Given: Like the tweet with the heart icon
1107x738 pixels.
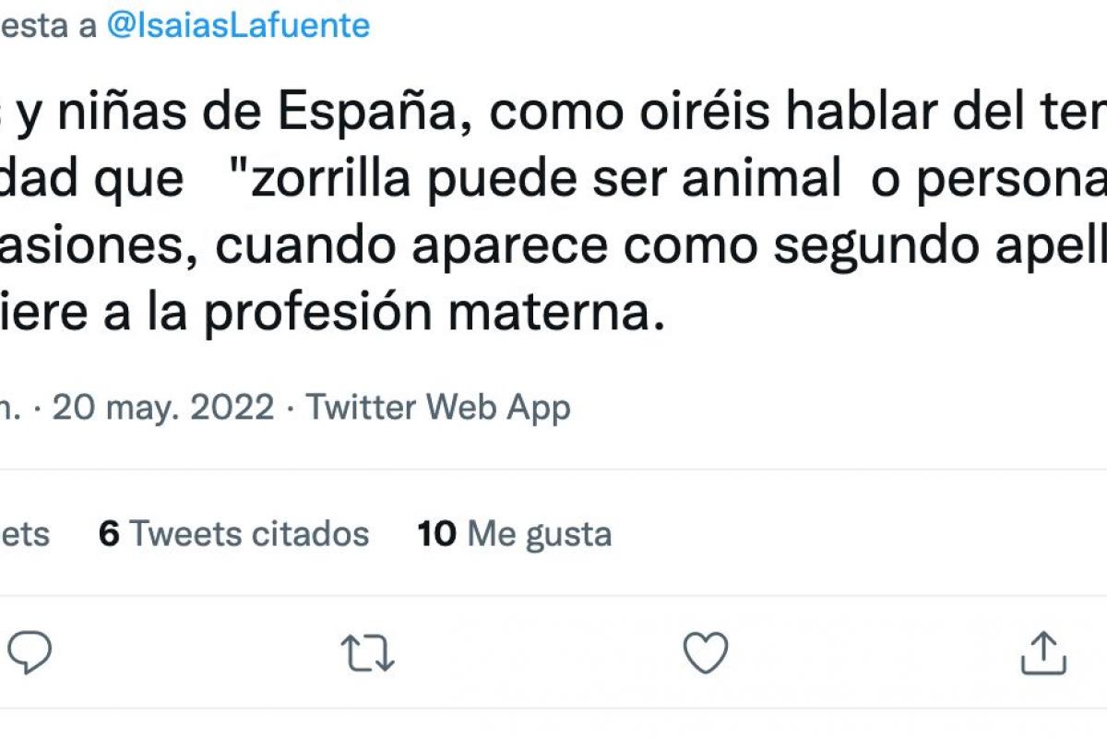Looking at the screenshot, I should click(706, 653).
